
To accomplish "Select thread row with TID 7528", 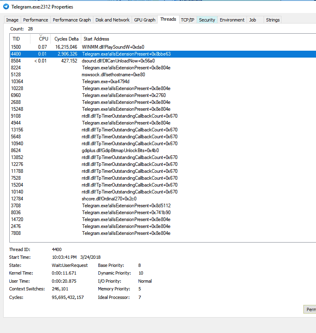I will click(x=163, y=178).
